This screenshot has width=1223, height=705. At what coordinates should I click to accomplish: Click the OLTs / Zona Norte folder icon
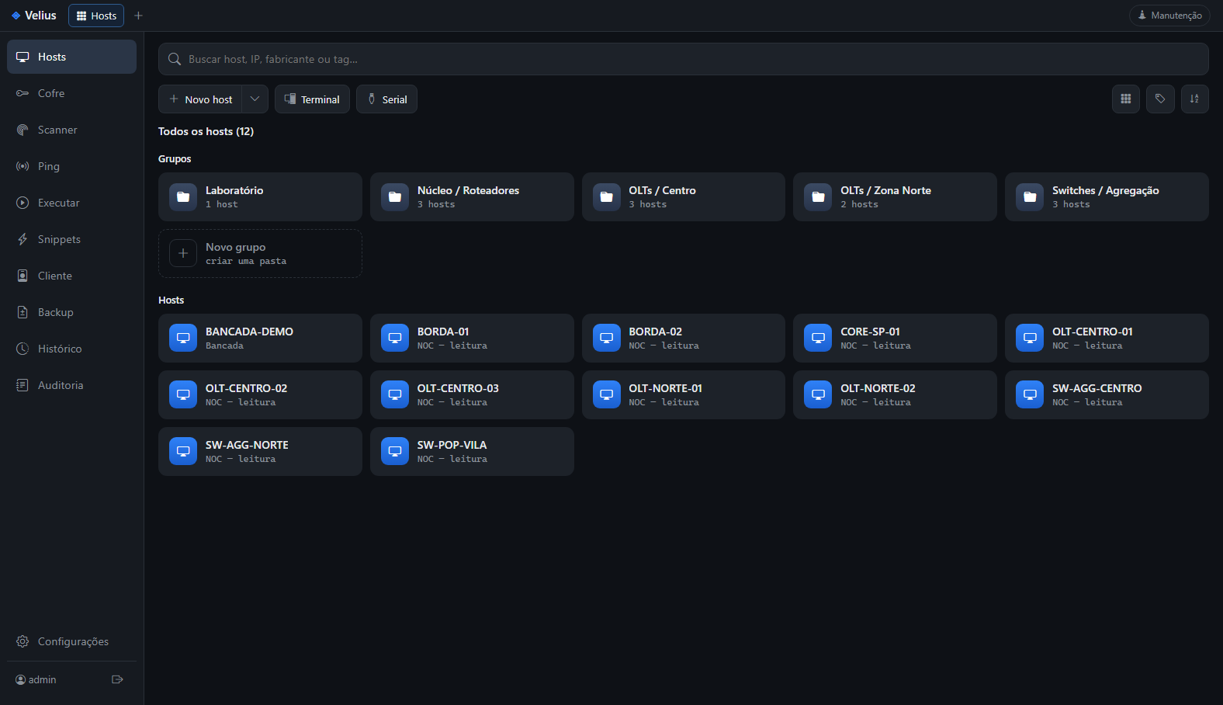[818, 197]
